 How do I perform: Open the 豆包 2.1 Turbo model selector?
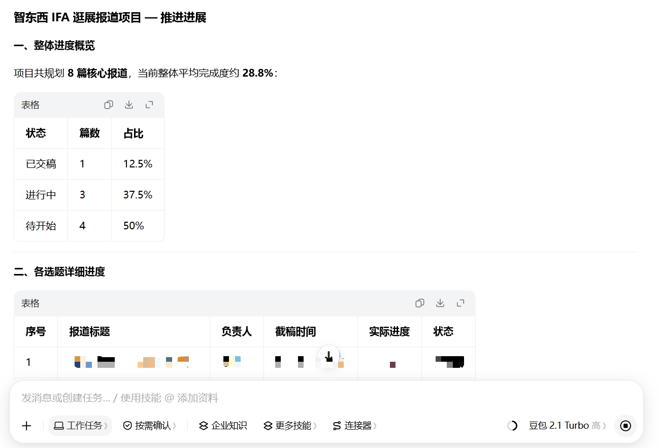pyautogui.click(x=568, y=426)
